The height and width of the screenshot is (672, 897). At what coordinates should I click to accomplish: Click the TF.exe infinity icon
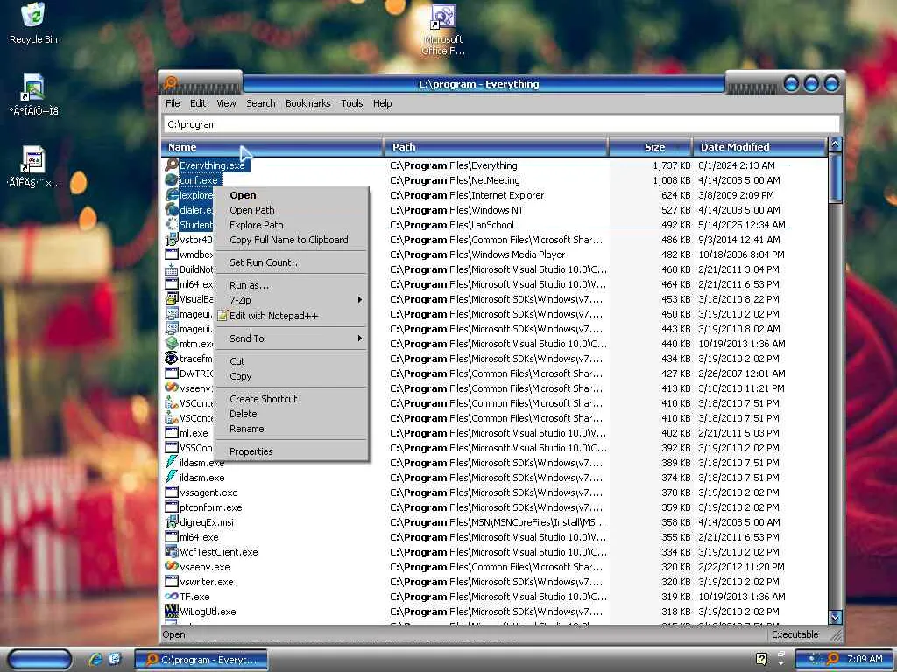click(172, 597)
